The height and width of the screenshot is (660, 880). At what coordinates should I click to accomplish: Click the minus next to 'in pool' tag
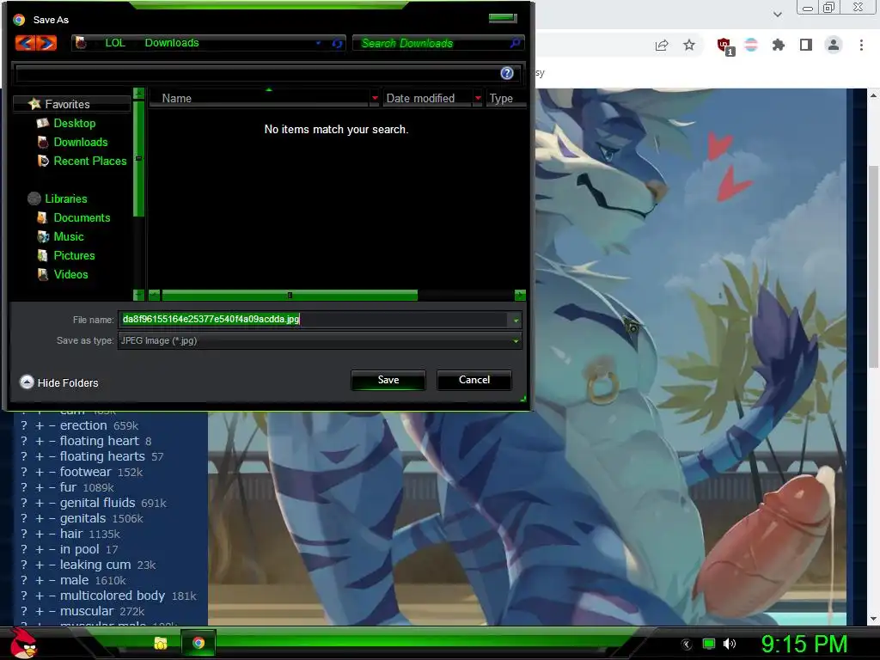[x=52, y=550]
